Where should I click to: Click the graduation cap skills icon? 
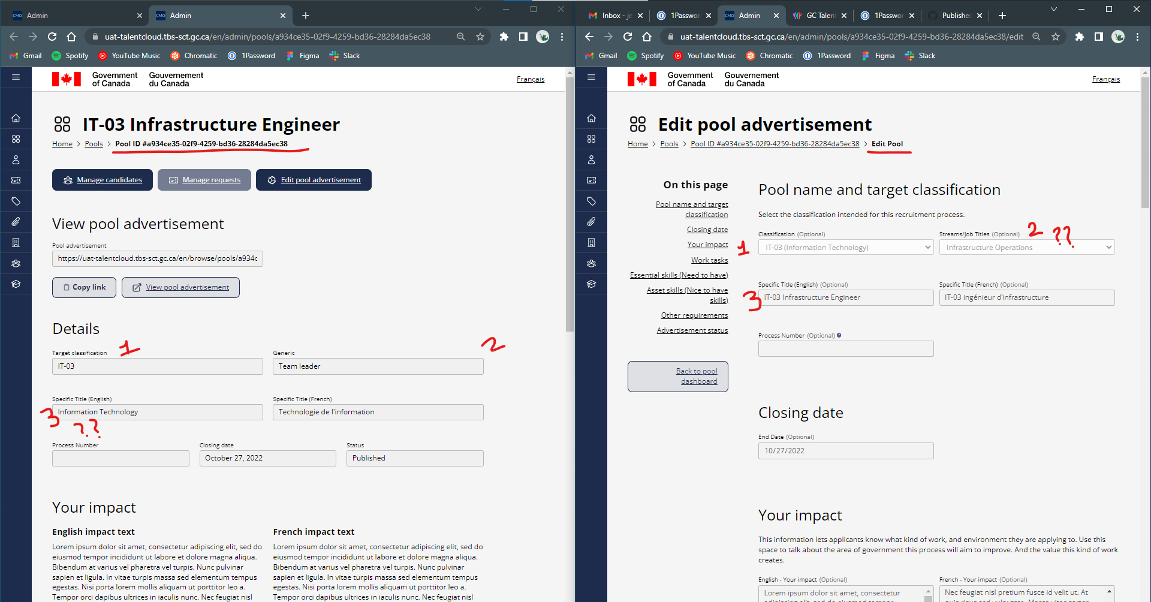tap(16, 284)
